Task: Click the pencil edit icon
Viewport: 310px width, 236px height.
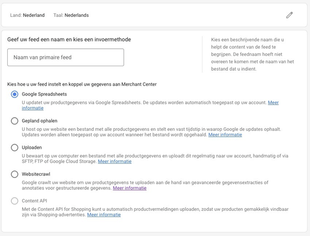Action: tap(290, 15)
